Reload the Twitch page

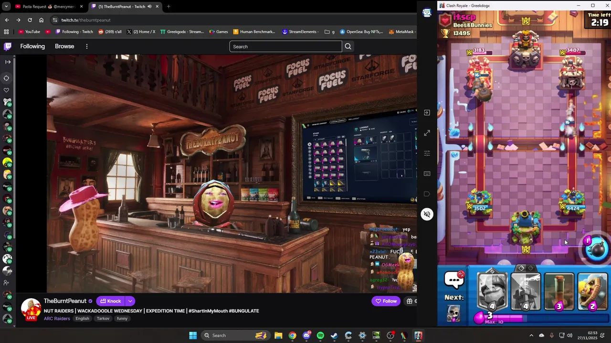30,20
